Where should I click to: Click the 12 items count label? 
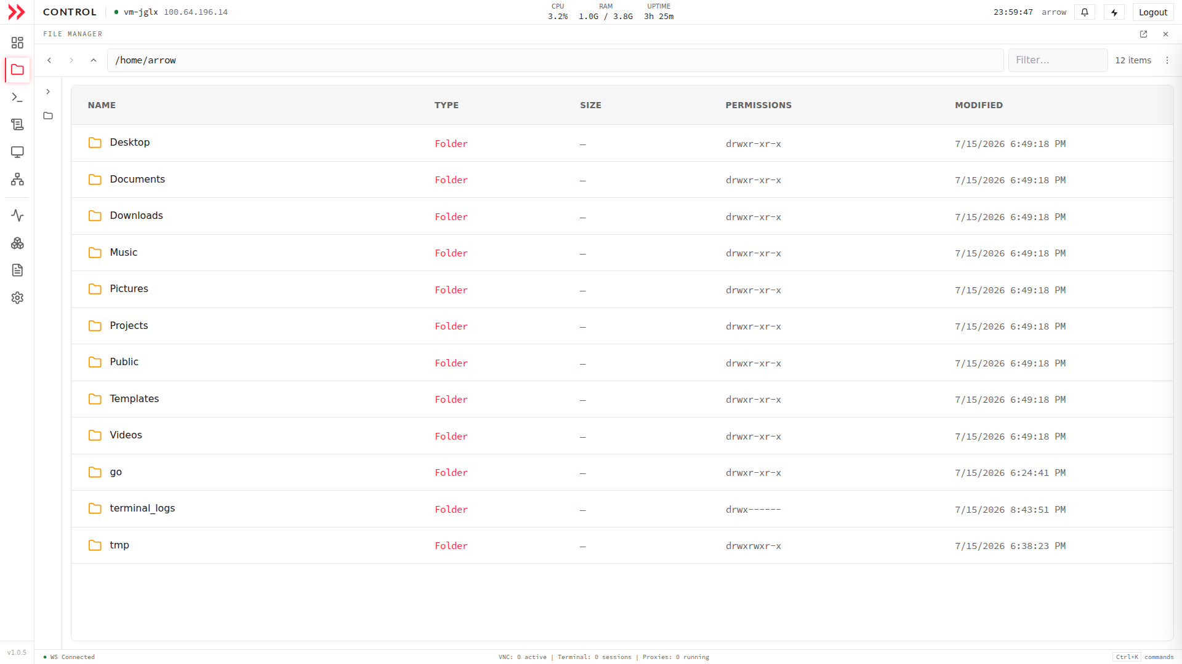point(1133,60)
